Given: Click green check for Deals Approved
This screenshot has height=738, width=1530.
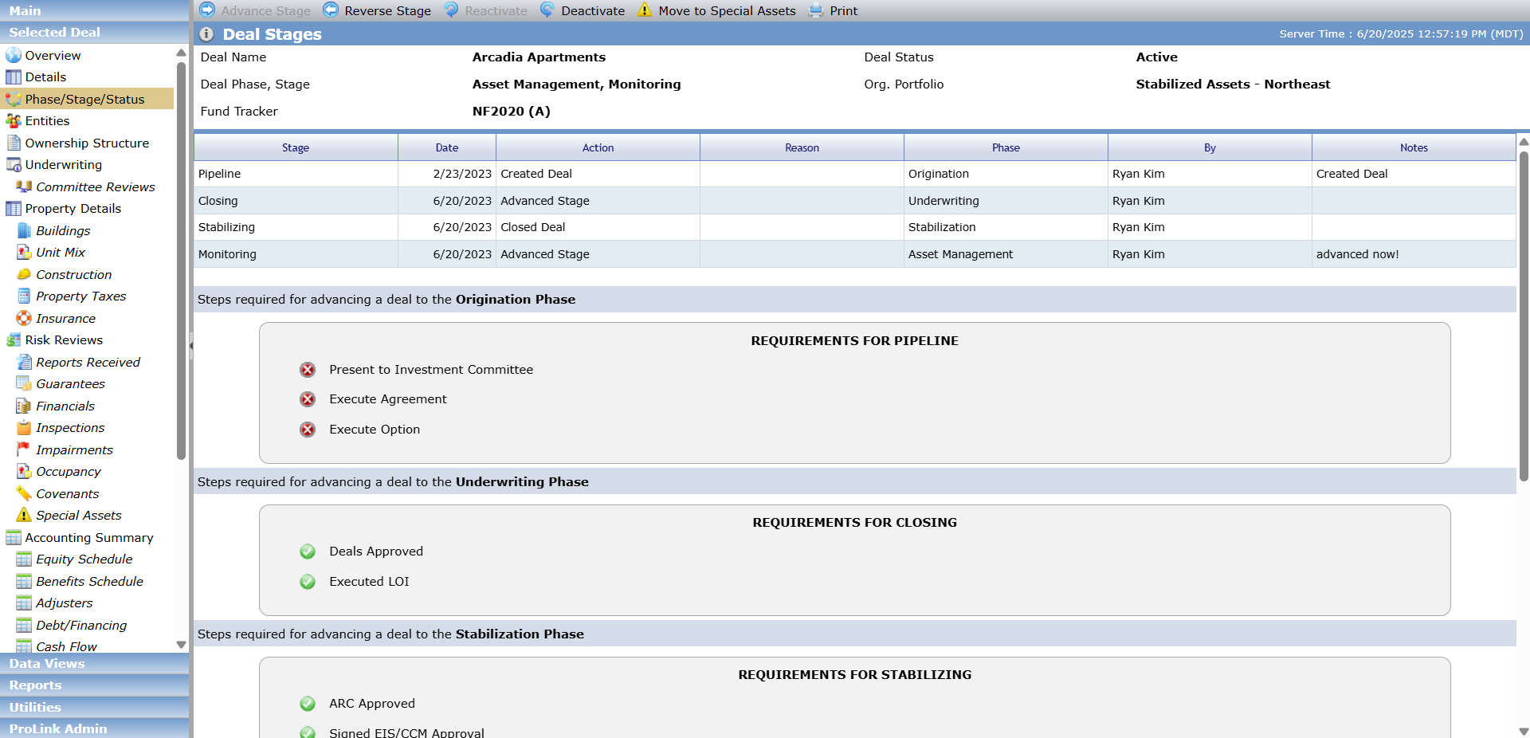Looking at the screenshot, I should coord(308,552).
